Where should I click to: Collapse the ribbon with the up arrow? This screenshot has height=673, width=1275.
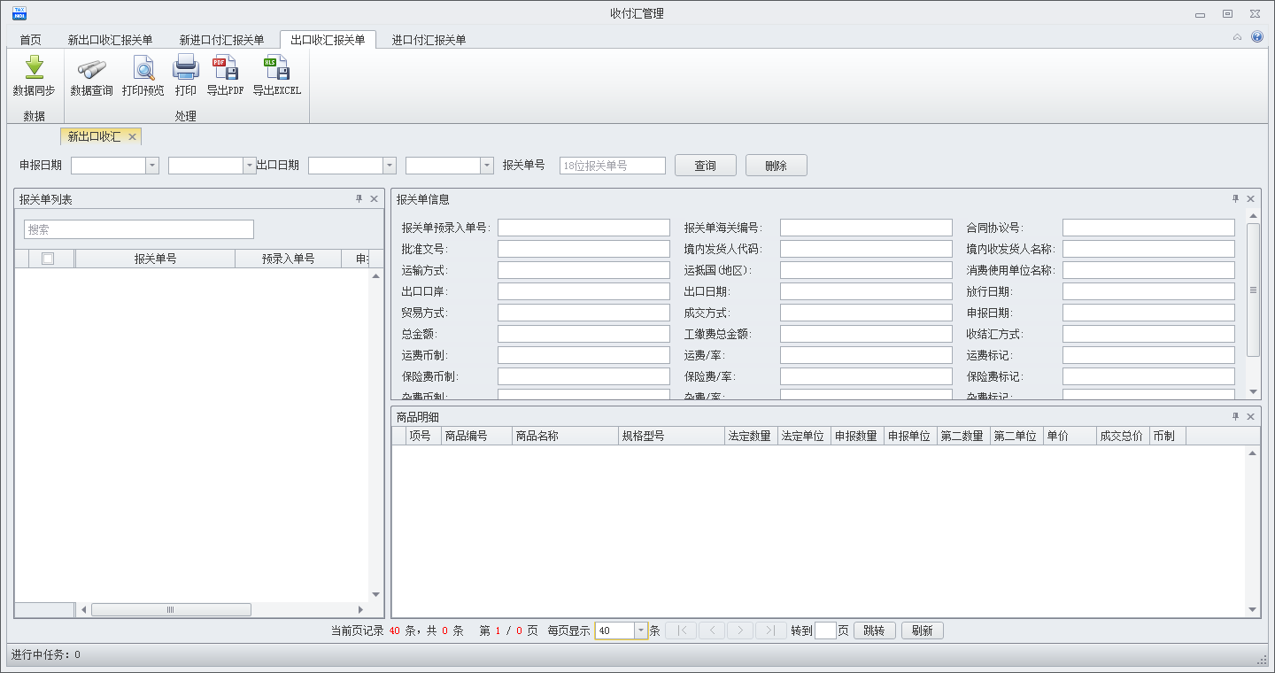coord(1237,37)
